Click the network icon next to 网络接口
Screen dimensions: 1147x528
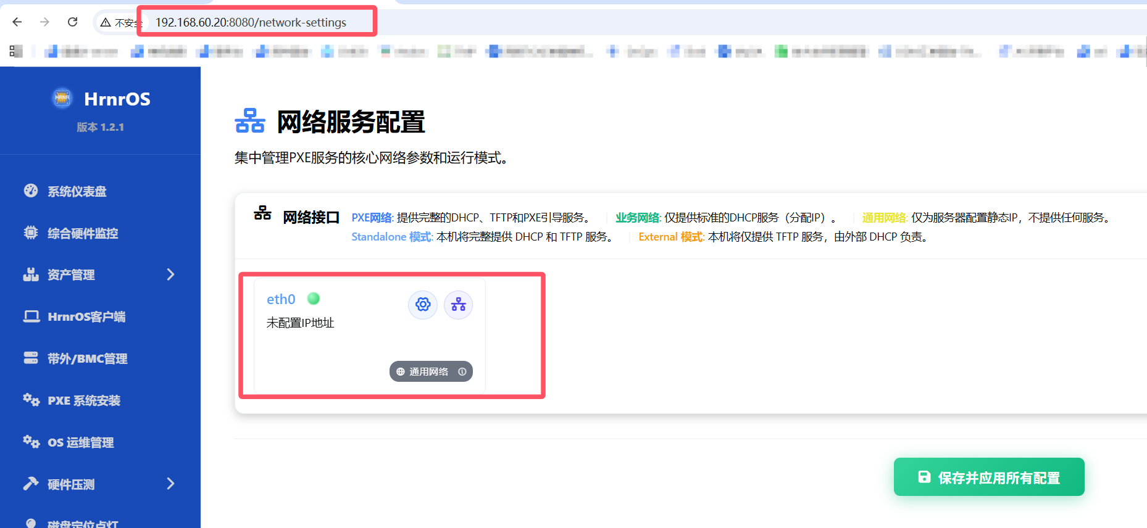point(262,213)
